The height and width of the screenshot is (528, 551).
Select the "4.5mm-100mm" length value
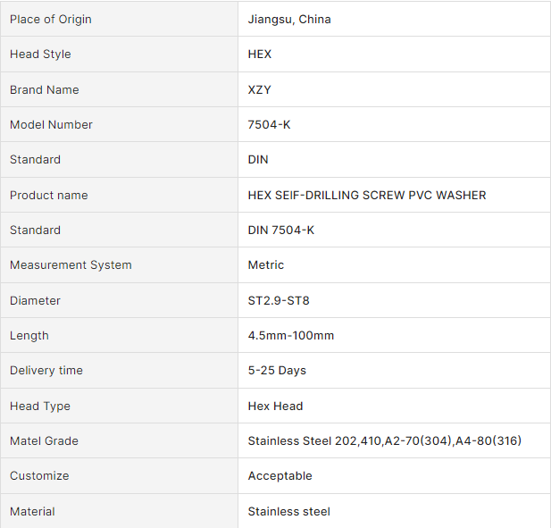click(x=291, y=336)
